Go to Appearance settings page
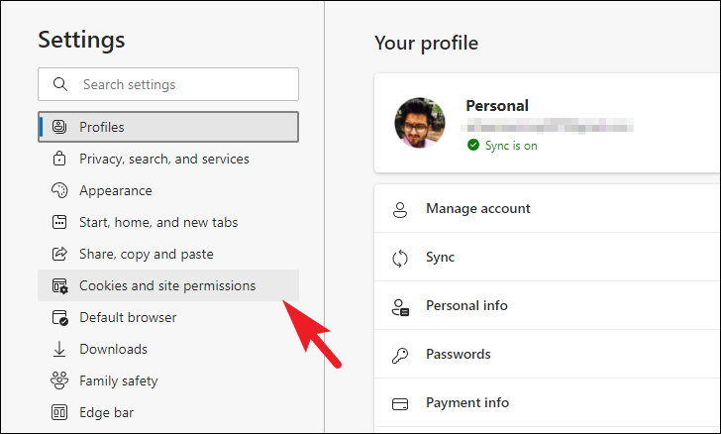Screen dimensions: 721x434 coord(116,190)
